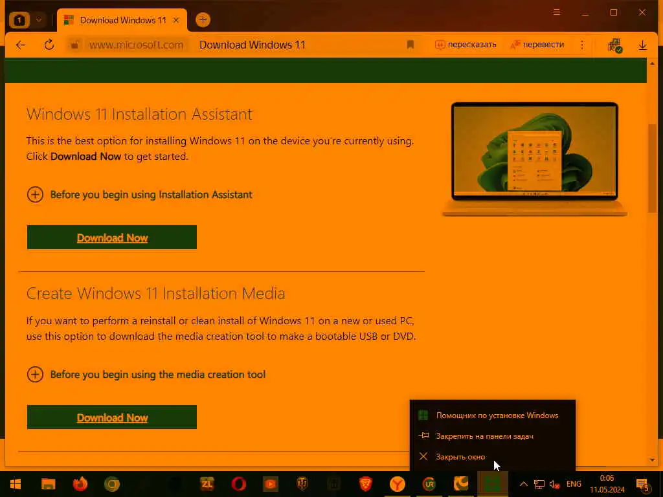663x497 pixels.
Task: Click the перевести translate button
Action: click(x=537, y=45)
